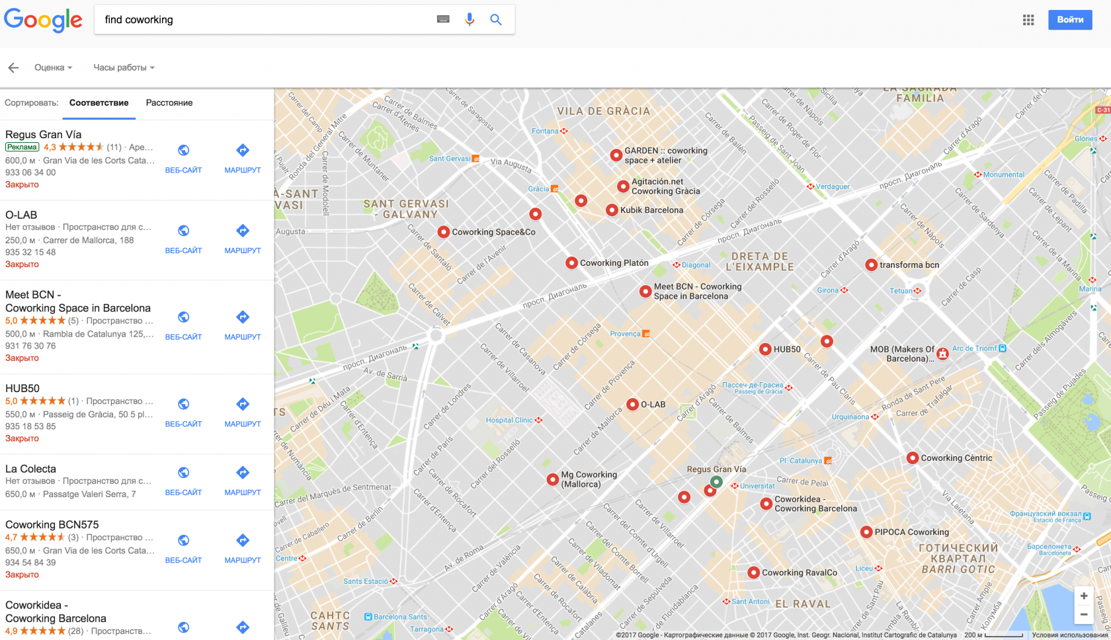Select the Coworking Cèntric map pin

click(913, 458)
